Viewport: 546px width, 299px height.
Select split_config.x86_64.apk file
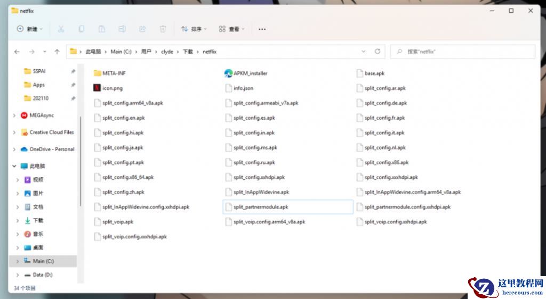pos(124,177)
